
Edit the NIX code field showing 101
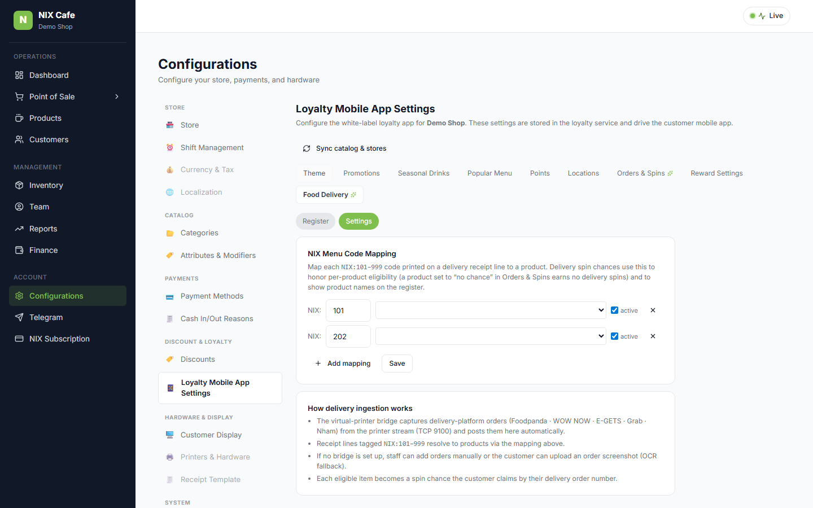(x=348, y=310)
